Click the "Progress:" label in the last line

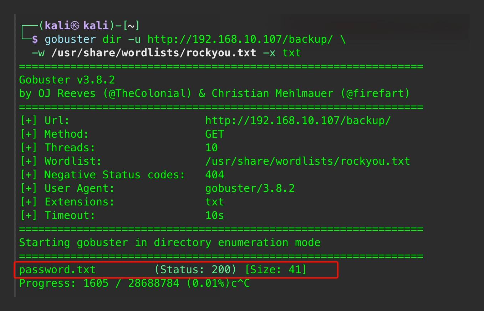(x=48, y=283)
